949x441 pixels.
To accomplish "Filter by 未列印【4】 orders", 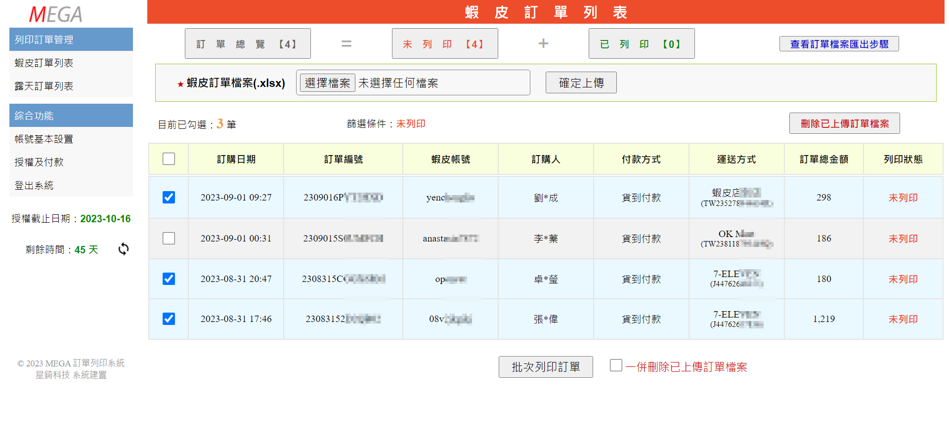I will tap(445, 44).
